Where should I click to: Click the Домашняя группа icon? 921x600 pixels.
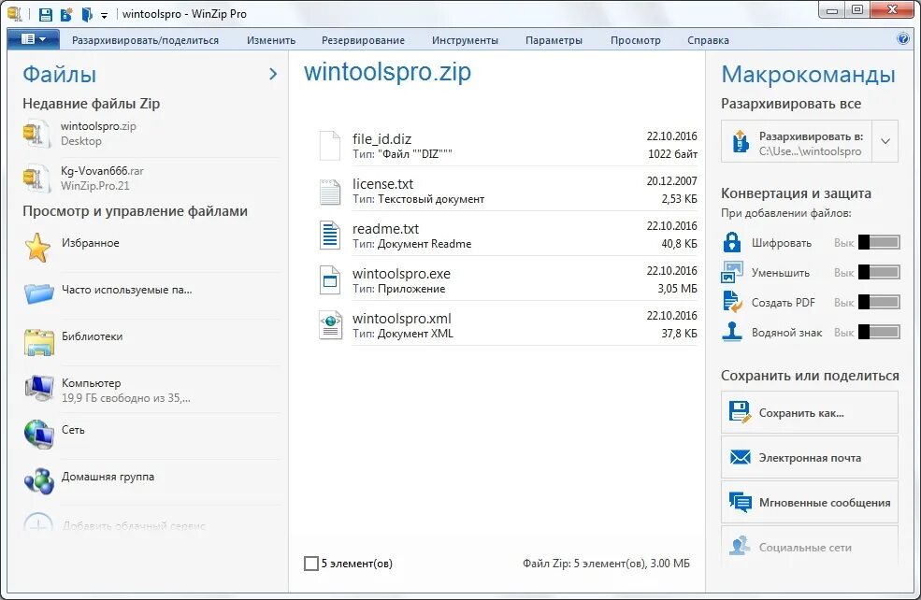point(38,480)
